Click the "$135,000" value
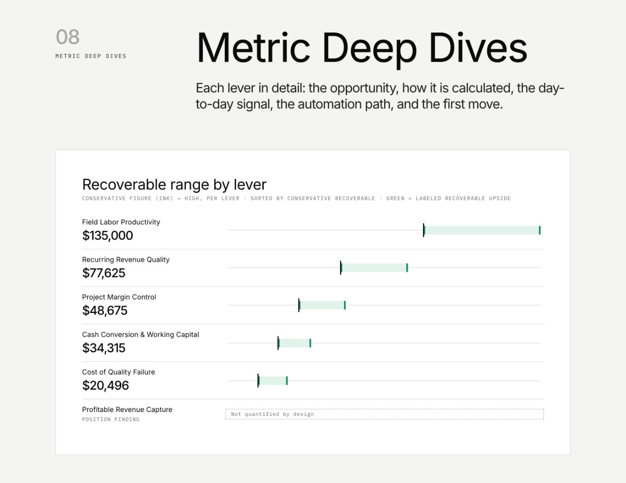 pos(108,235)
